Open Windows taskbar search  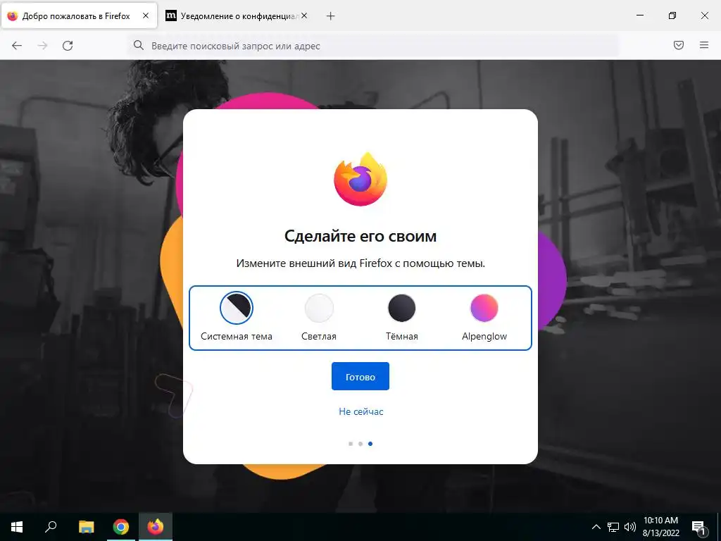51,527
